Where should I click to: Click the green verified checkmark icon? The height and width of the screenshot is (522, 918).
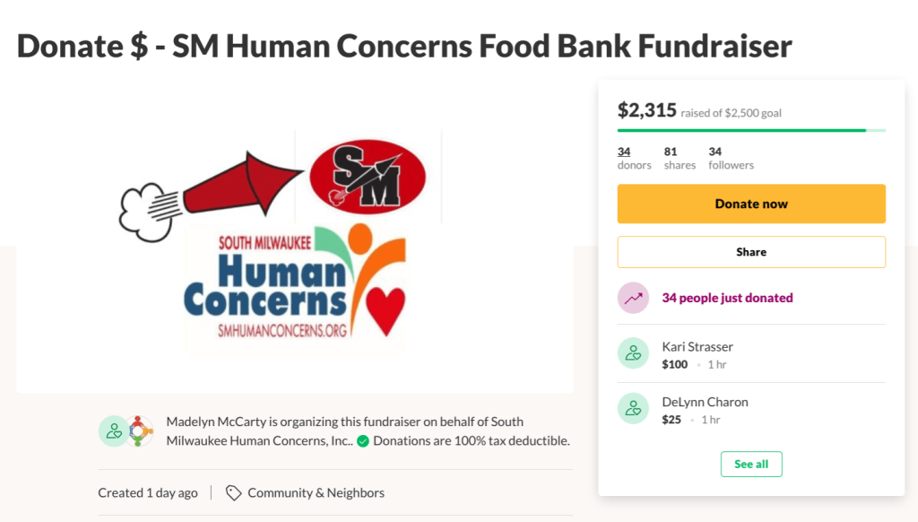pyautogui.click(x=363, y=441)
